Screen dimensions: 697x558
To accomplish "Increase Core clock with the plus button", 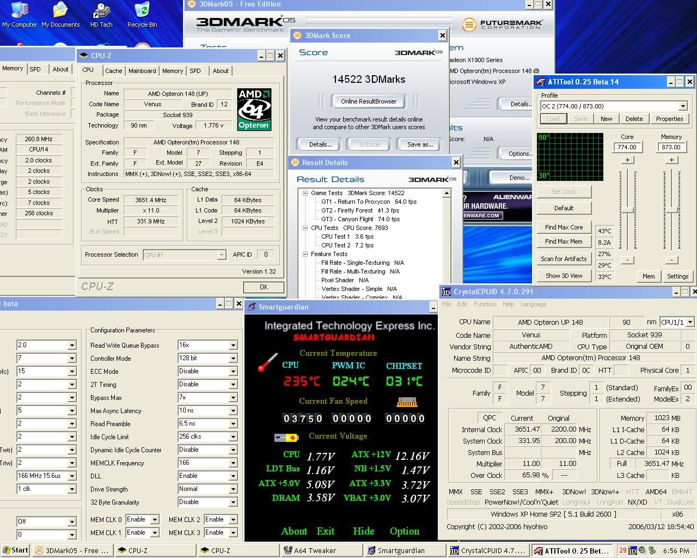I will pyautogui.click(x=627, y=160).
